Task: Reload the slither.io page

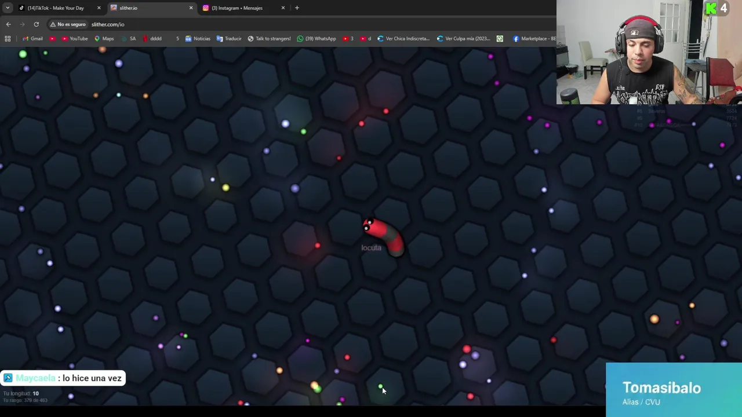Action: 36,24
